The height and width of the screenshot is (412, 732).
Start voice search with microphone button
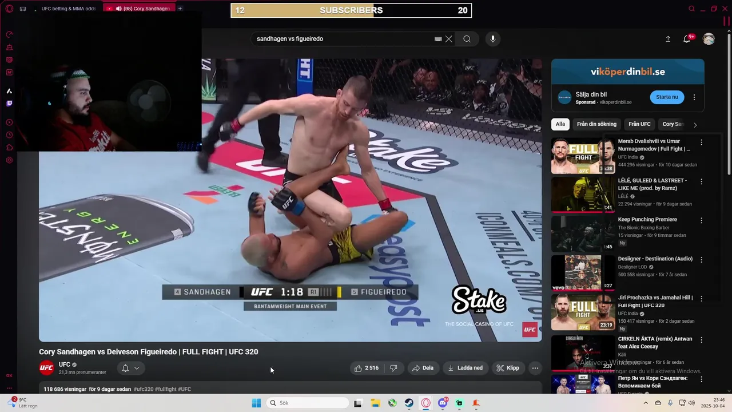click(x=493, y=39)
